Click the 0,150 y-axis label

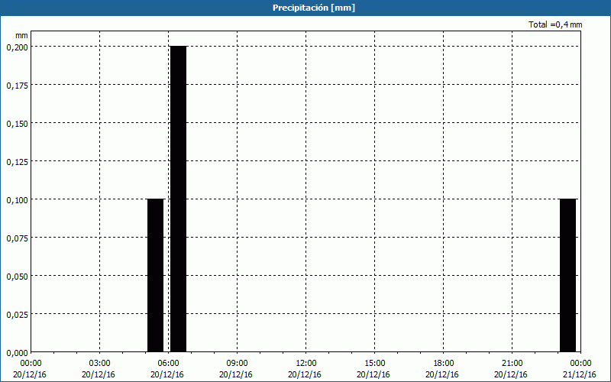[17, 124]
